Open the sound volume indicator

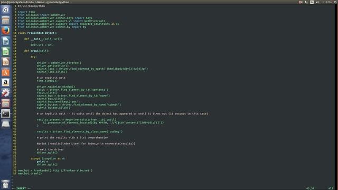(x=317, y=2)
